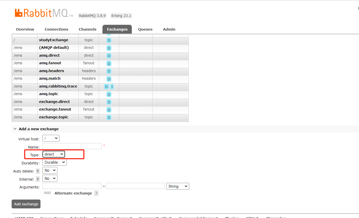359x218 pixels.
Task: Click the Alternate exchange argument link
Action: (73, 193)
